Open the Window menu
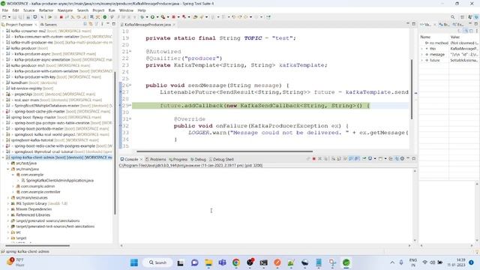 click(x=126, y=10)
